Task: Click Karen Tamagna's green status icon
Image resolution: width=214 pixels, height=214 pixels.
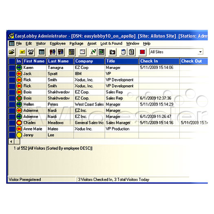Action: pyautogui.click(x=19, y=68)
